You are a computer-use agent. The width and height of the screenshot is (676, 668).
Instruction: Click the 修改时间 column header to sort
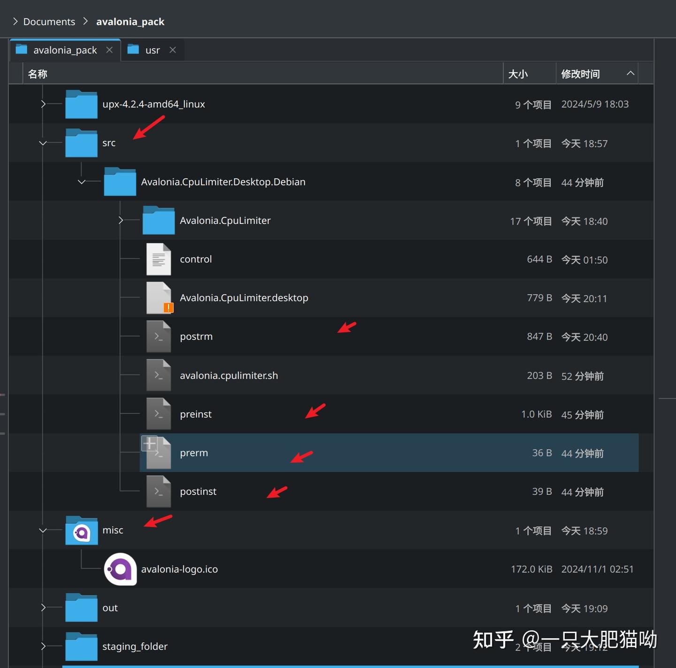coord(581,73)
